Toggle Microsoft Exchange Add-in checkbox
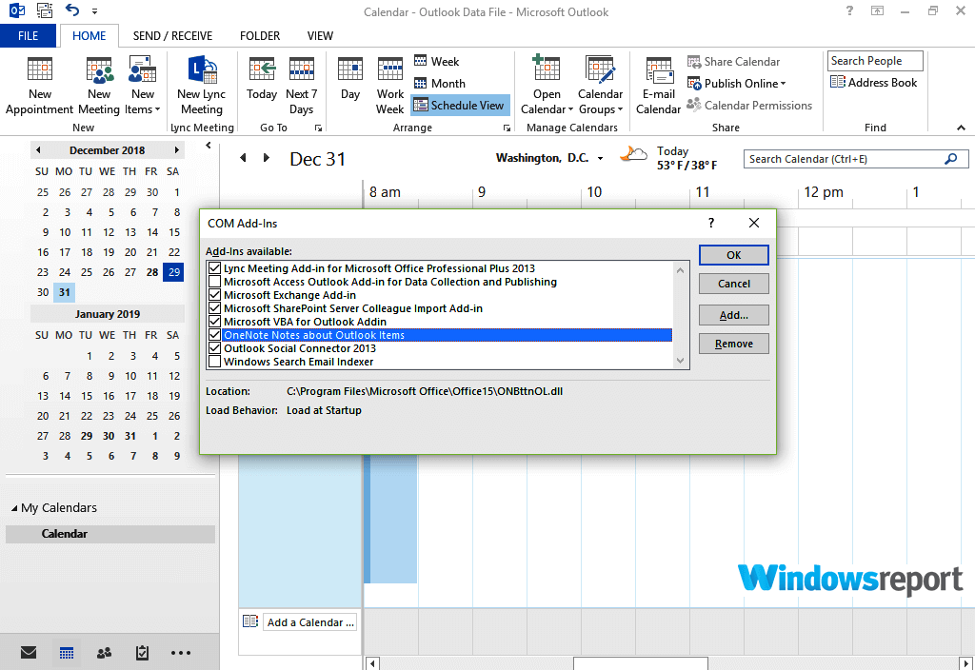The height and width of the screenshot is (670, 975). tap(214, 295)
